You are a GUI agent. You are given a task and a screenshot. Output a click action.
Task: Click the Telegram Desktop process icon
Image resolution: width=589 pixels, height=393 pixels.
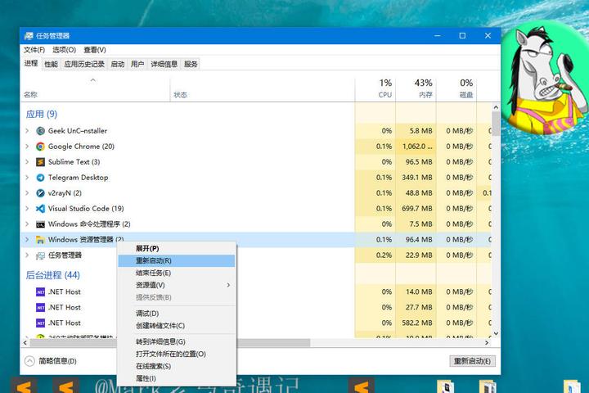40,178
